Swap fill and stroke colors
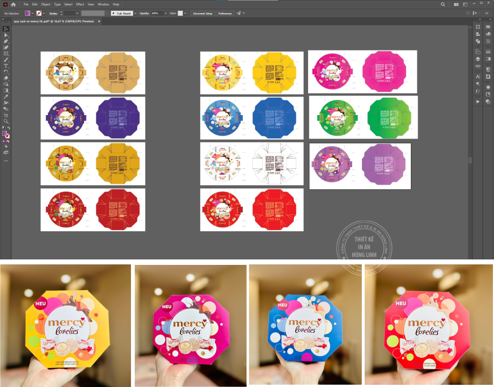The image size is (494, 387). coord(9,128)
